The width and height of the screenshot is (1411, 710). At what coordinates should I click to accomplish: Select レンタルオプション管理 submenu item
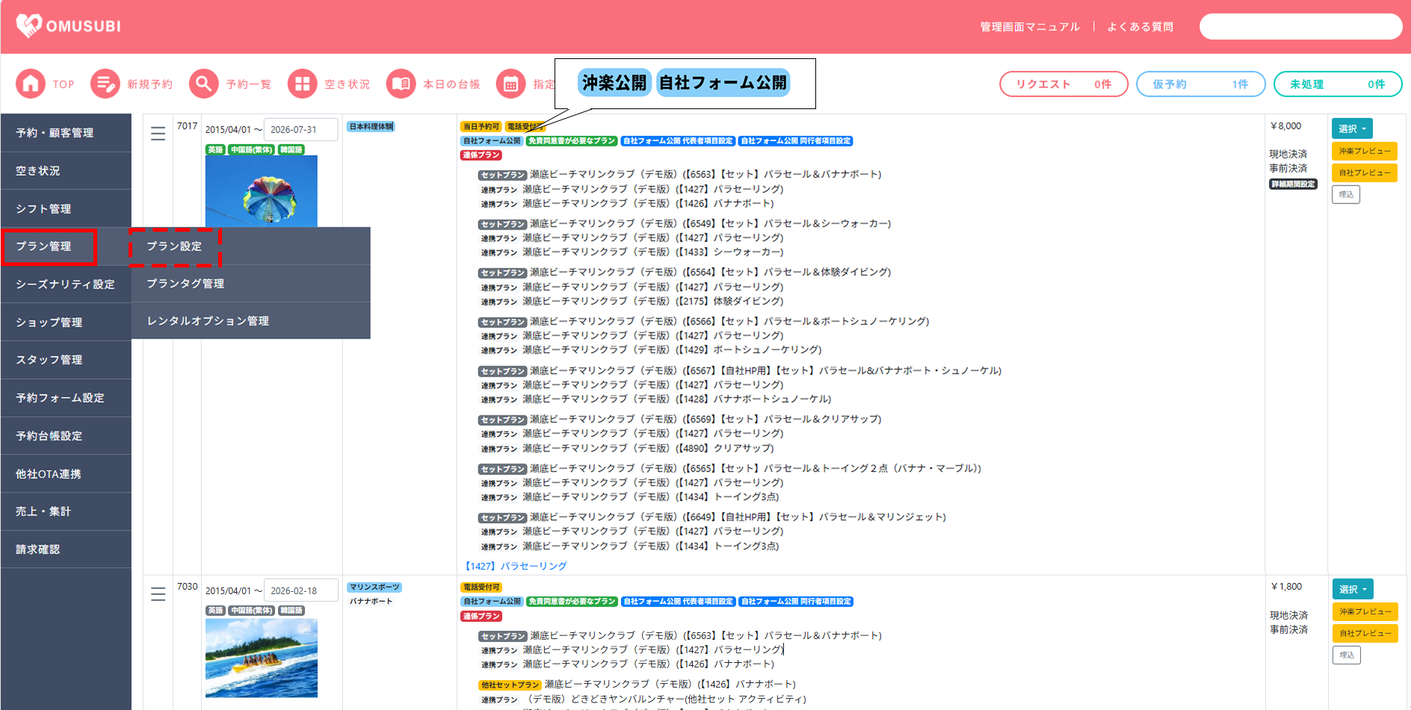(x=208, y=321)
